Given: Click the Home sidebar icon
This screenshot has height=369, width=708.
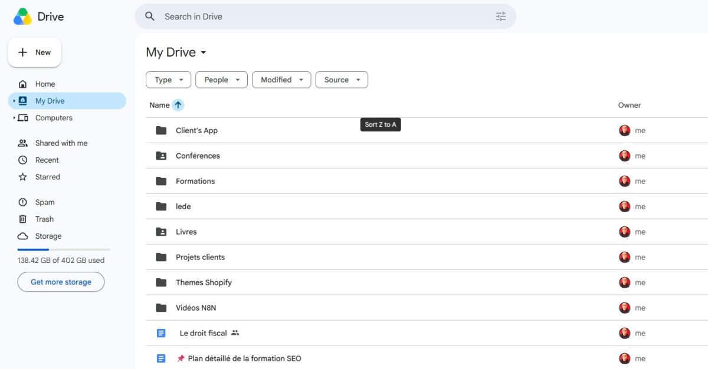Looking at the screenshot, I should [23, 84].
